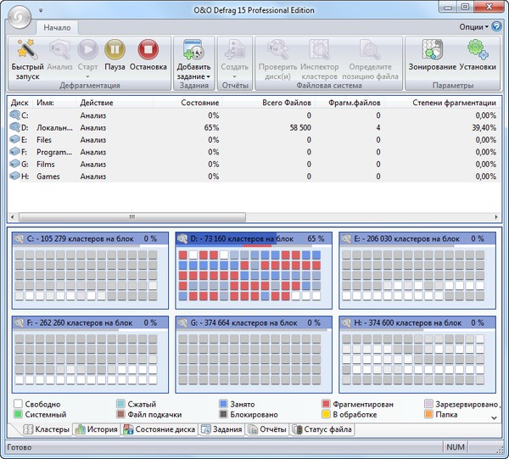Click the Установки settings gears icon

tap(477, 51)
